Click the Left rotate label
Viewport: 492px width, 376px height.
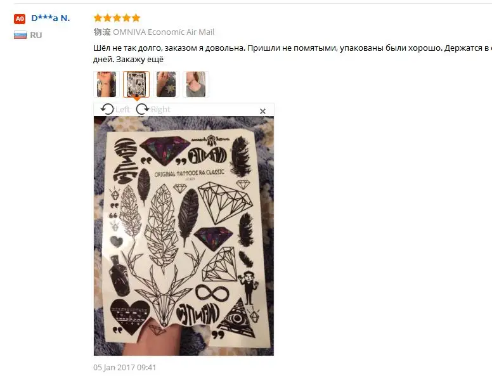point(122,110)
